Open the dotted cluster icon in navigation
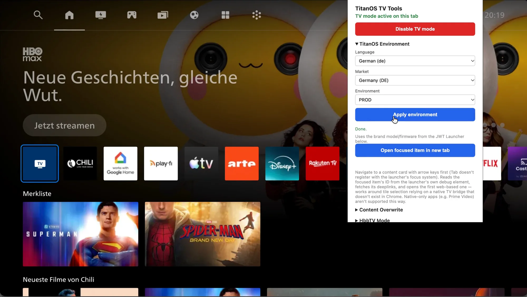This screenshot has height=297, width=527. pos(257,15)
